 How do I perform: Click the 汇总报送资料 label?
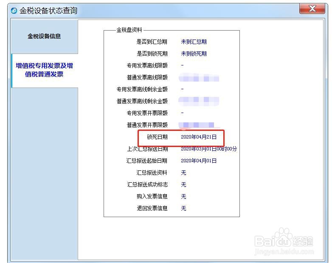(x=152, y=173)
